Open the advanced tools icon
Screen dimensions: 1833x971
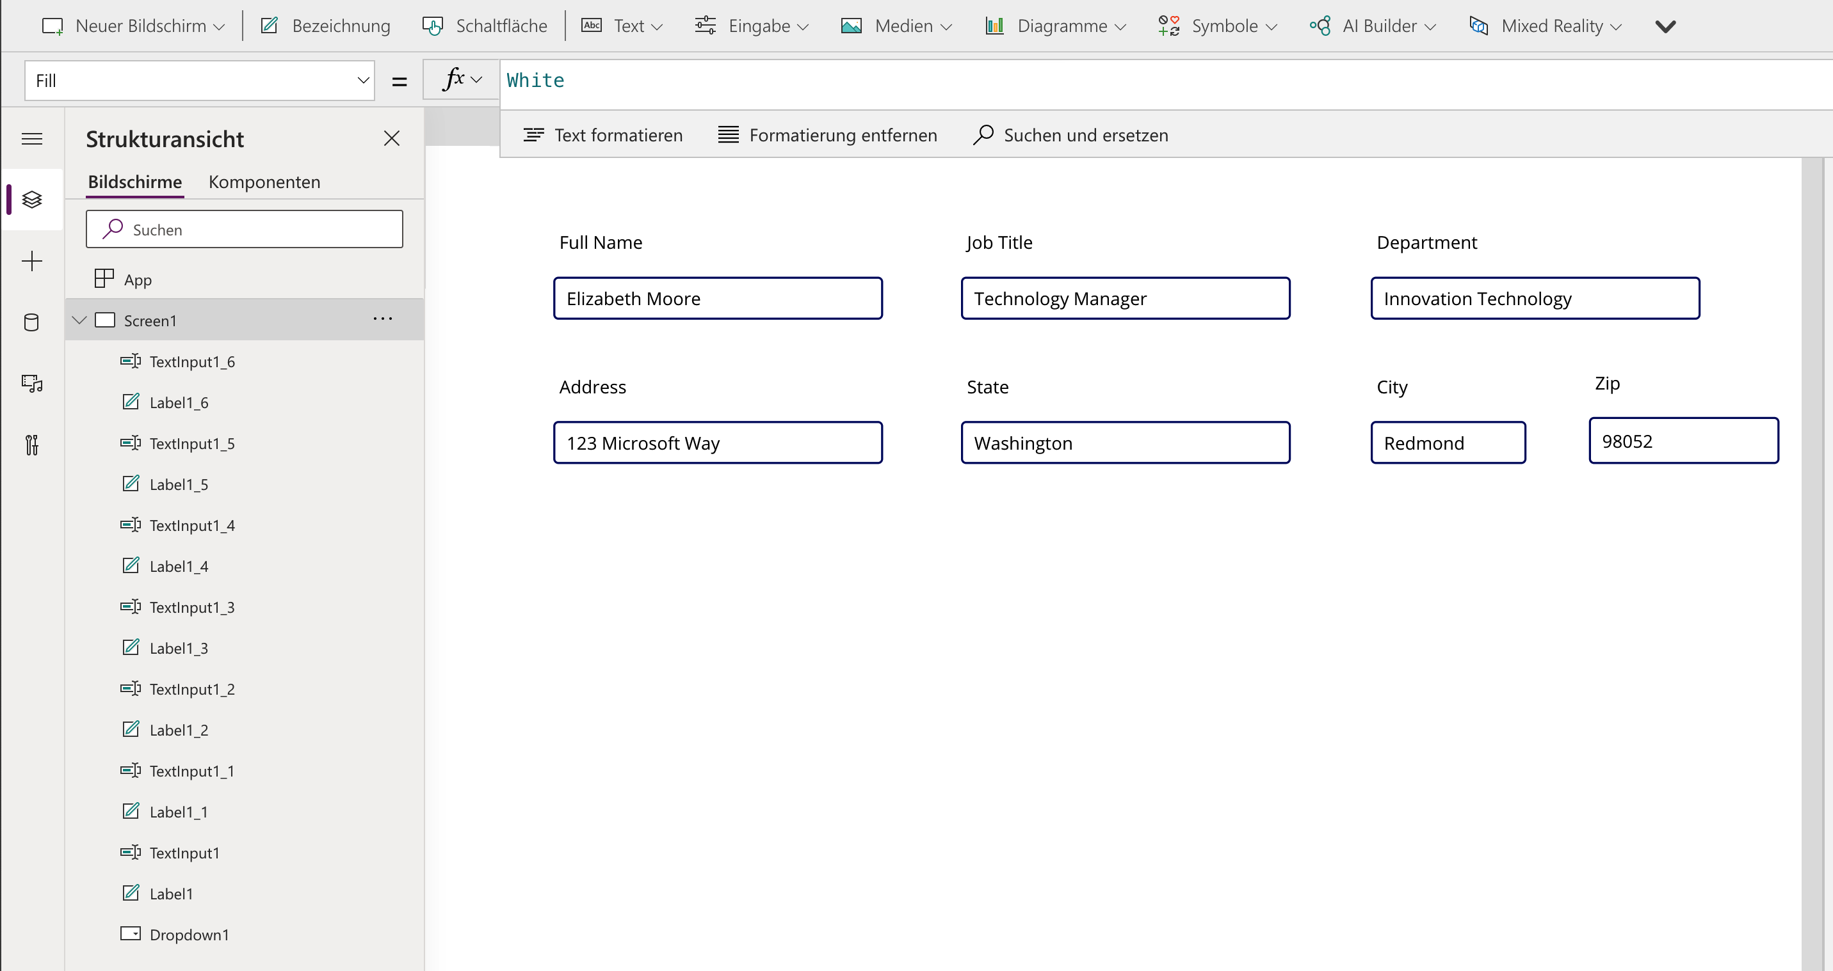32,445
